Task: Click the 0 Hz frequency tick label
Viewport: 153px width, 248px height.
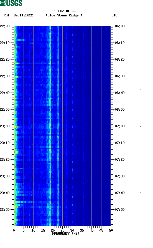Action: [14, 230]
